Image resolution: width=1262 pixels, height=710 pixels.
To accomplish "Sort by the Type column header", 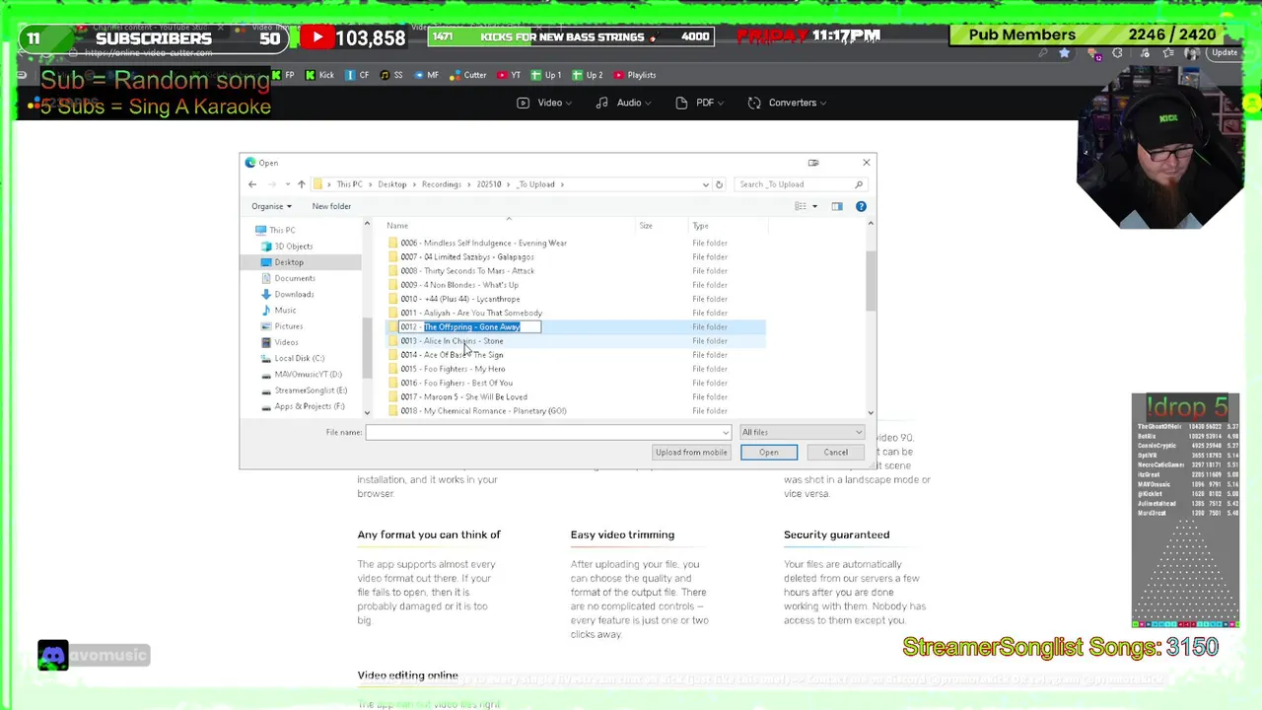I will tap(700, 226).
